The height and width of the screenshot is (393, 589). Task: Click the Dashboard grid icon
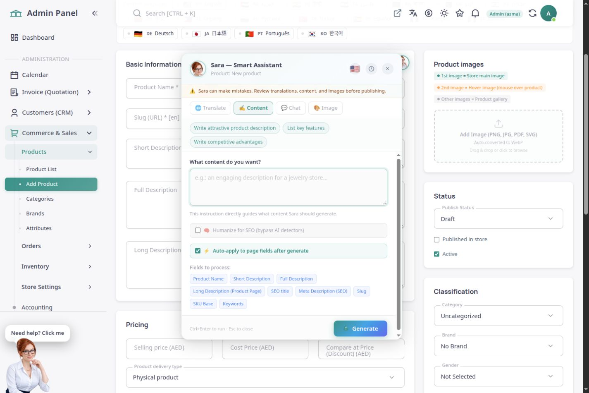pos(14,38)
